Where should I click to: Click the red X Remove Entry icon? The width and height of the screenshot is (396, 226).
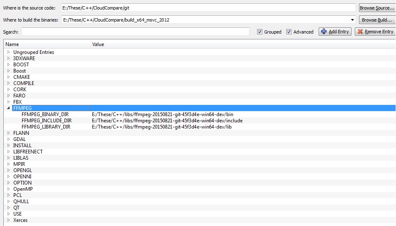point(360,32)
